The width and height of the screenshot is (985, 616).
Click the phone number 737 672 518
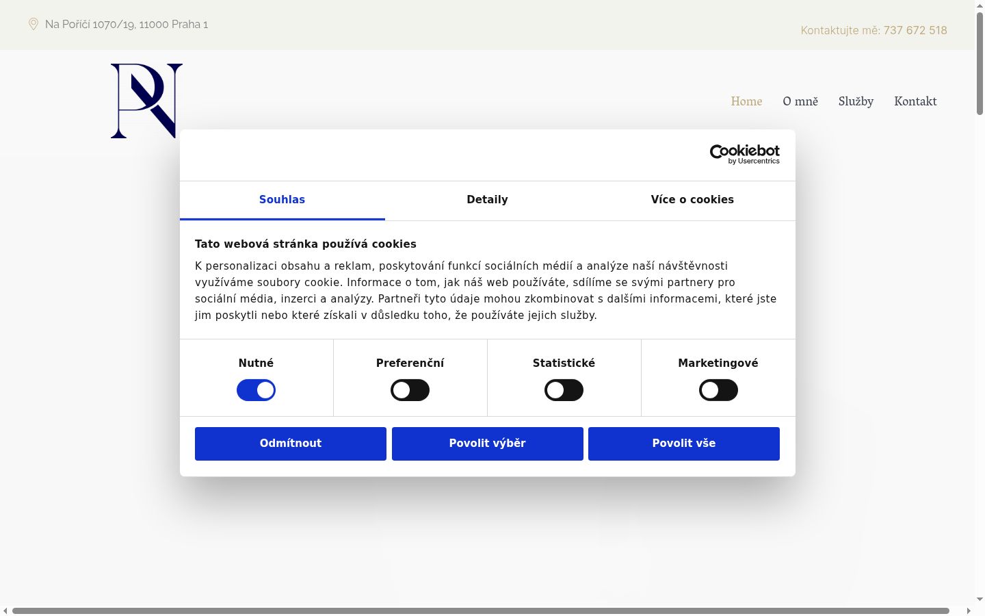click(x=915, y=30)
